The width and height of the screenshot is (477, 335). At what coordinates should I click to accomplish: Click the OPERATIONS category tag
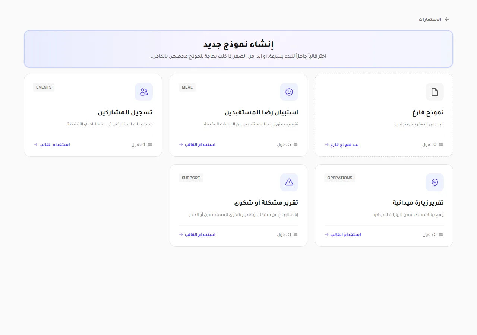(339, 178)
